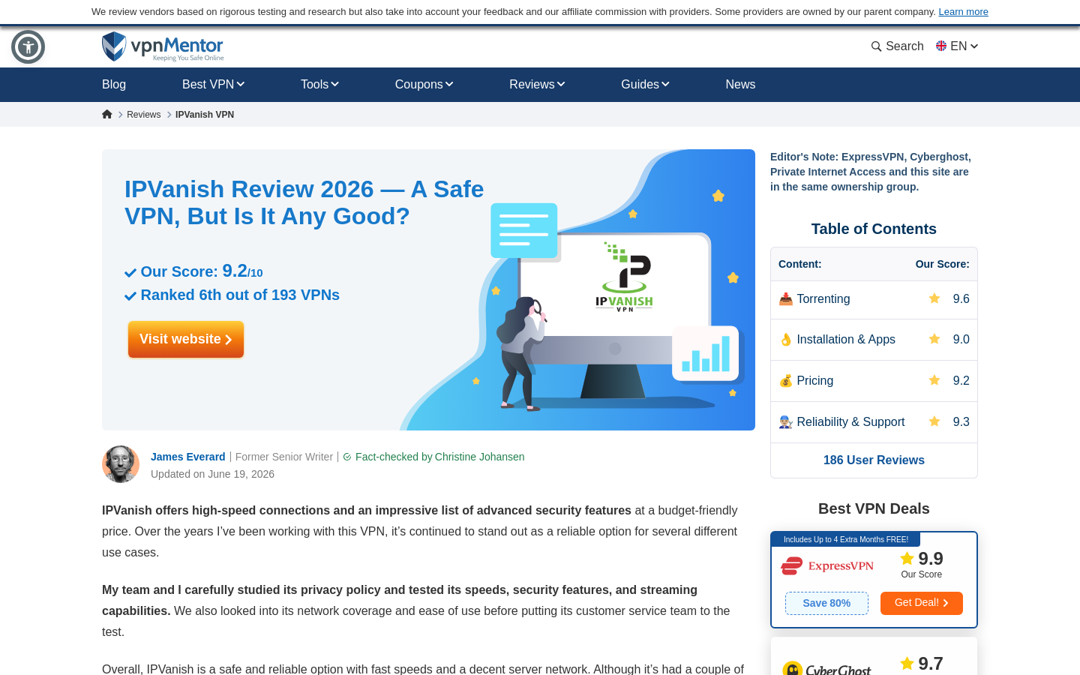Click the star beside the 9.6 score
The width and height of the screenshot is (1080, 675).
click(x=934, y=298)
